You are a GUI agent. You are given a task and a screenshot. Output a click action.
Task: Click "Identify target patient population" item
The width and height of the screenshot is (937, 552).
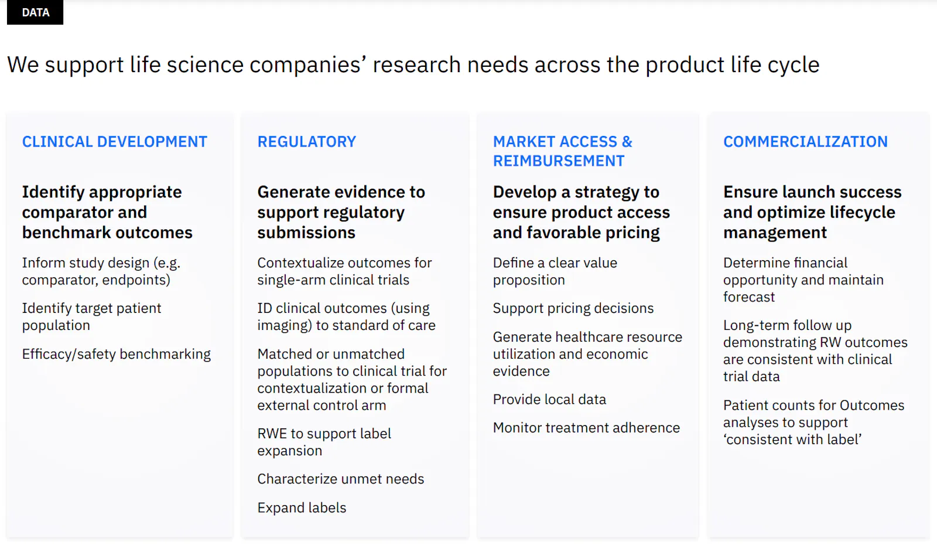[x=91, y=316]
